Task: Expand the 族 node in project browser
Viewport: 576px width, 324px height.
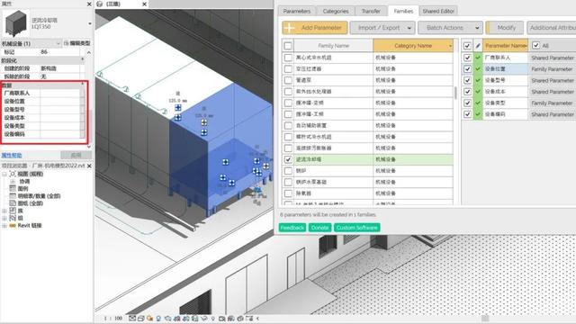Action: pyautogui.click(x=4, y=211)
